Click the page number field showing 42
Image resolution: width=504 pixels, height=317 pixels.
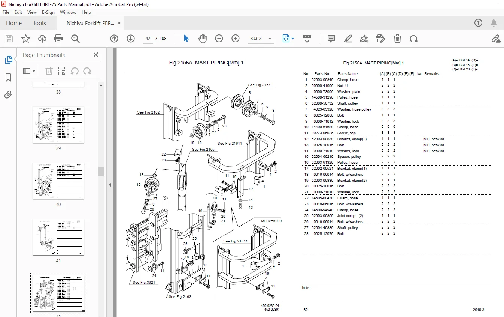click(x=148, y=39)
